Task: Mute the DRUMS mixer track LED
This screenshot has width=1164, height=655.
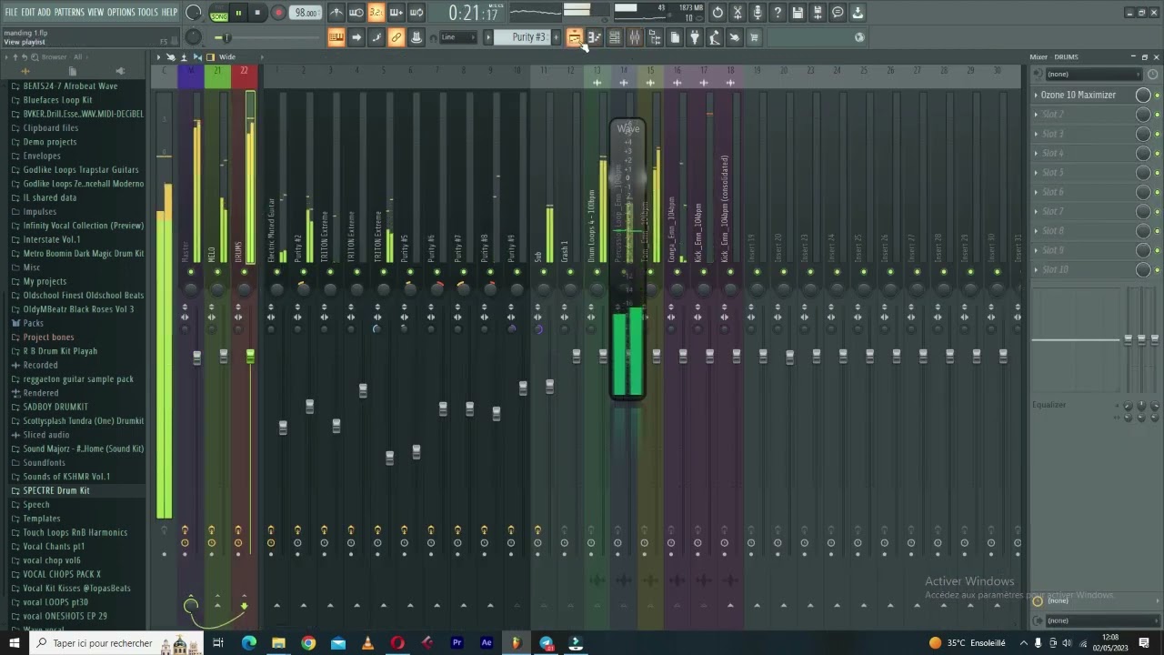Action: pos(244,272)
